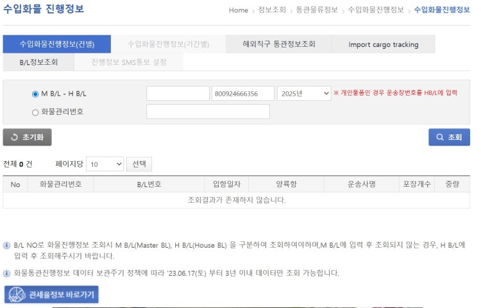Click the H B/L field containing 800924666356
Image resolution: width=481 pixels, height=308 pixels.
(x=242, y=94)
